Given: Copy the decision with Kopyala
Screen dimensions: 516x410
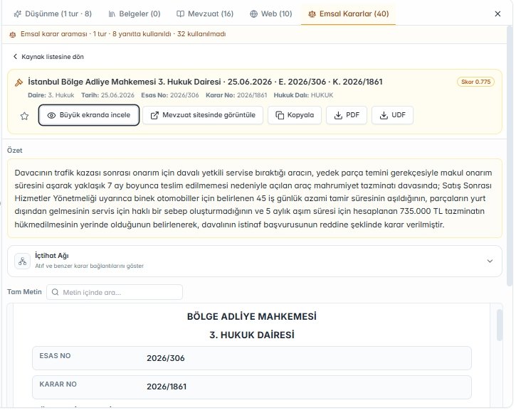Looking at the screenshot, I should coord(295,115).
